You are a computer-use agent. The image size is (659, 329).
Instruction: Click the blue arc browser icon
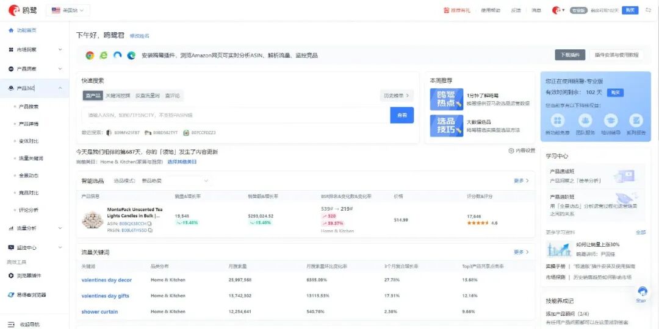118,55
